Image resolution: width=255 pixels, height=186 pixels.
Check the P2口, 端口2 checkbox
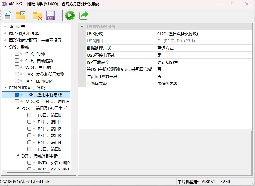coord(29,129)
